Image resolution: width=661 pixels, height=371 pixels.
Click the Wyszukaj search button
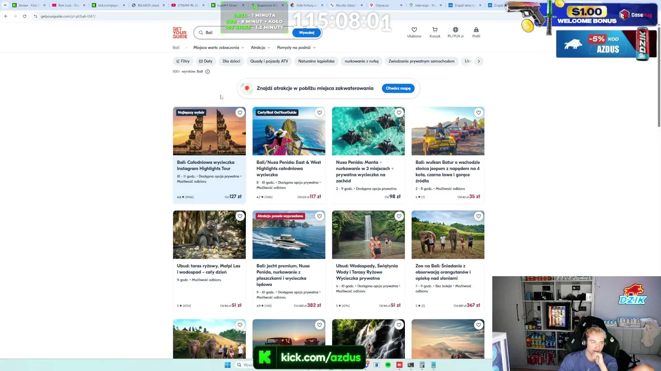(x=307, y=33)
